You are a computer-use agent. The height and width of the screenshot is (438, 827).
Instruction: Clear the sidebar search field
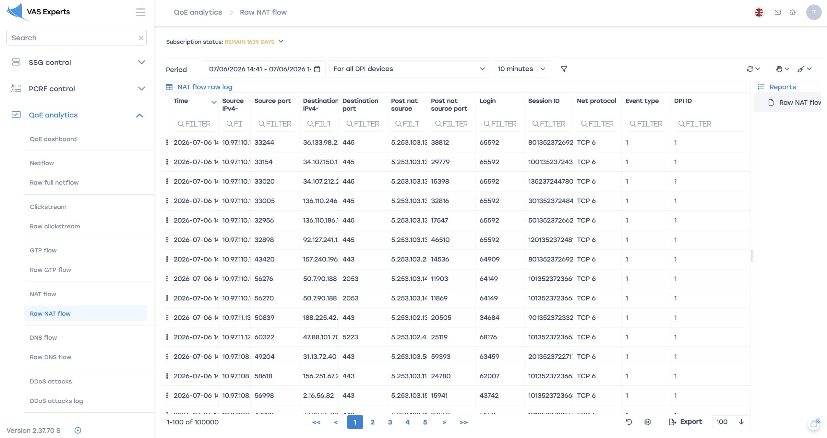pyautogui.click(x=141, y=38)
